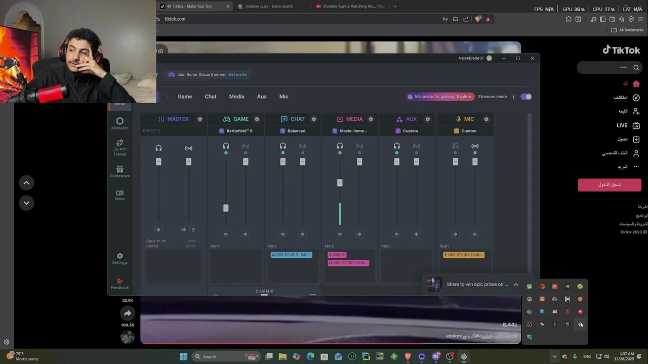
Task: Click TikTok red login button
Action: coord(610,185)
